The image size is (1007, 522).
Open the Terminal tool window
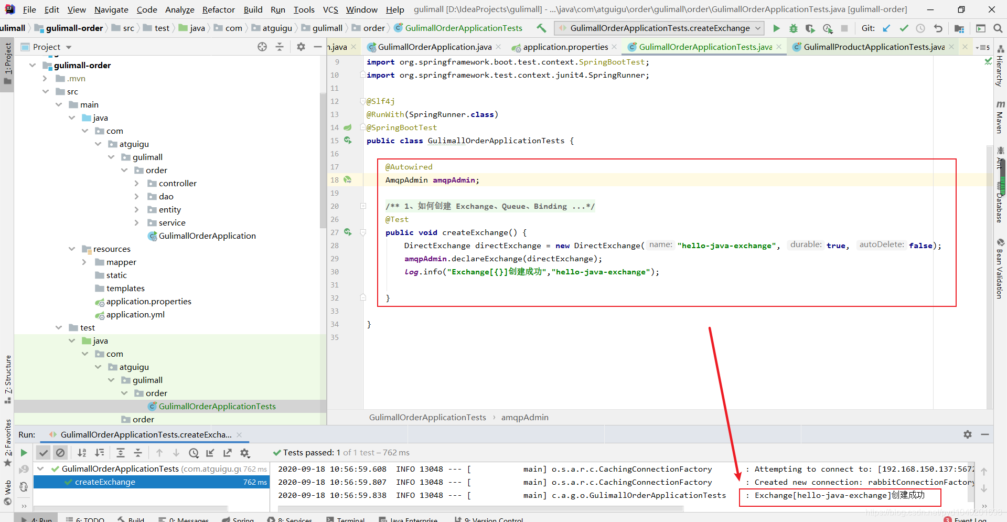[x=345, y=520]
